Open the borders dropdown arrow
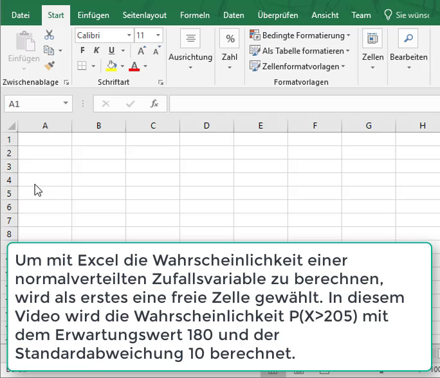Screen dimensions: 440x378 [93, 66]
